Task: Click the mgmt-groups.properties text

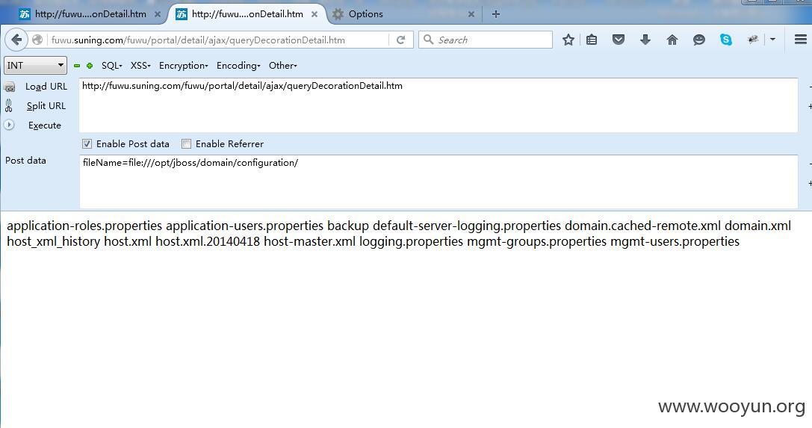Action: click(x=536, y=242)
